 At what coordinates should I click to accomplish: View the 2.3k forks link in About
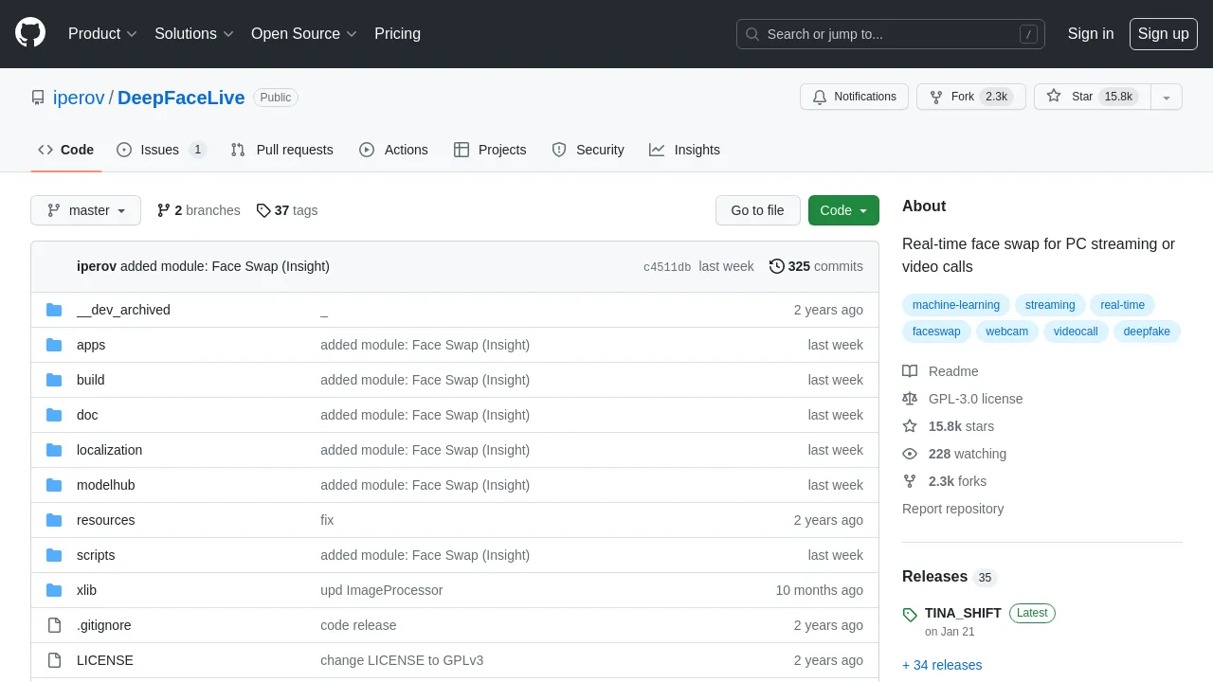(944, 481)
